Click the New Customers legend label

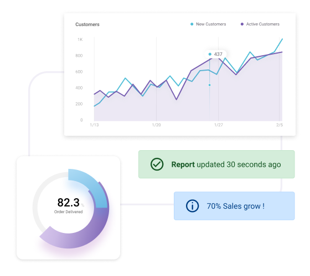point(211,24)
